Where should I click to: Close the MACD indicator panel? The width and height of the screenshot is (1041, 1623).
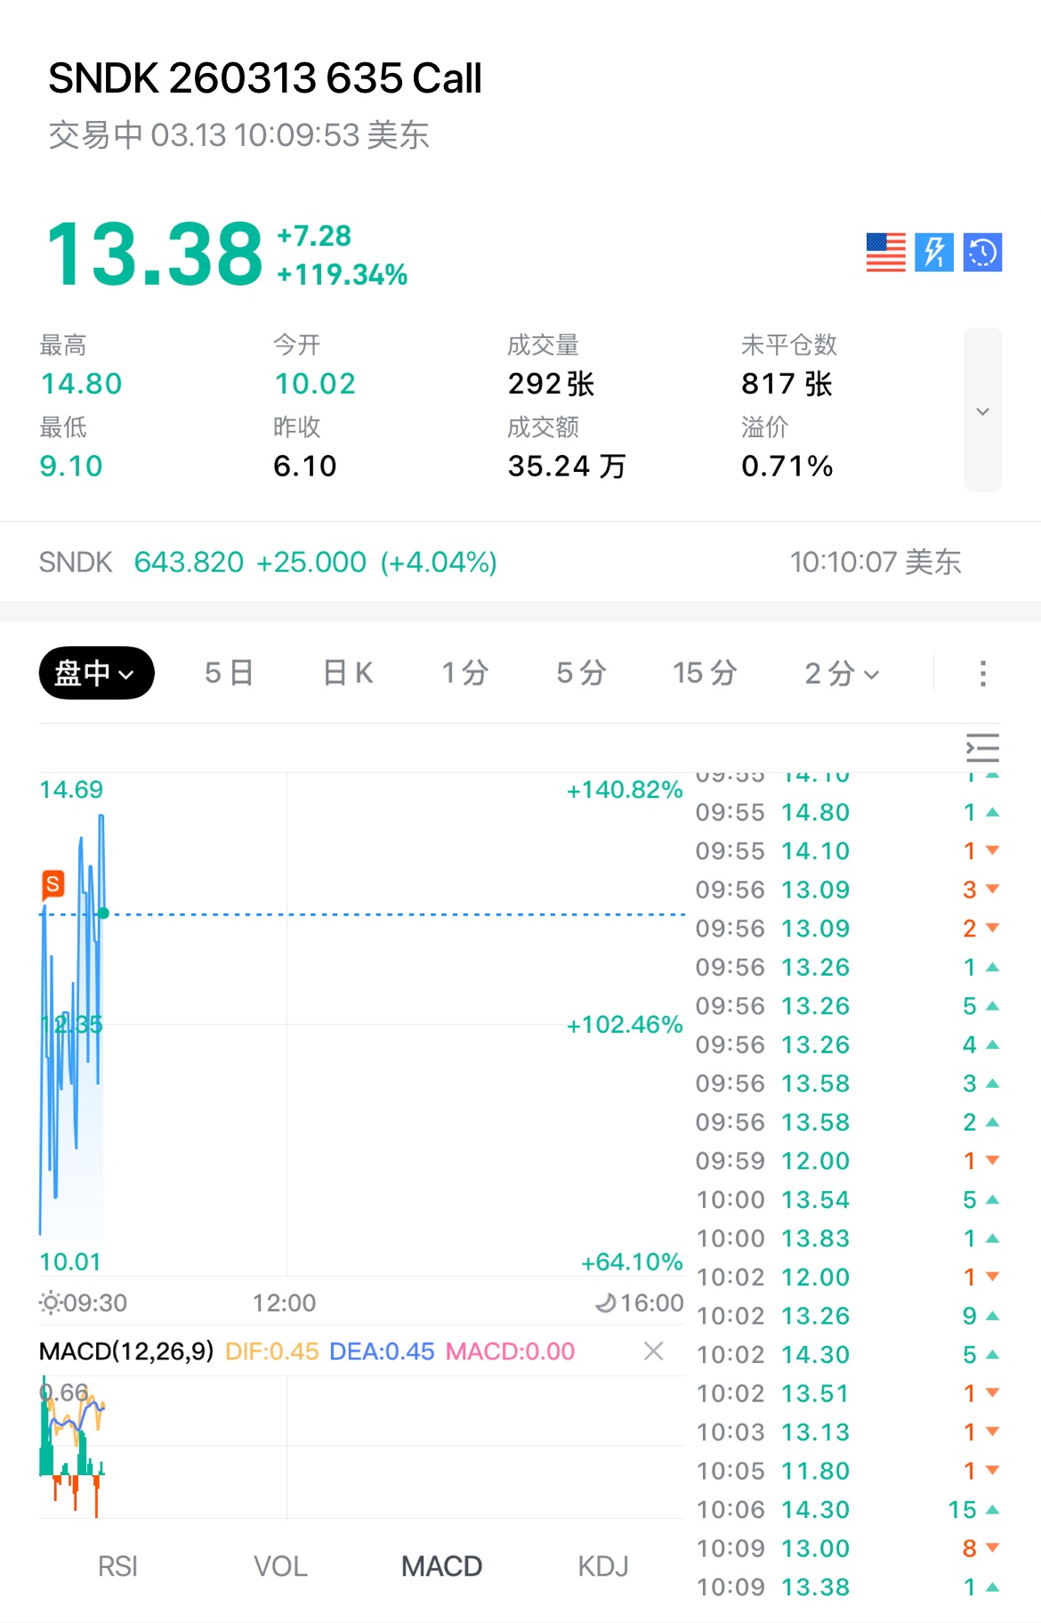point(654,1351)
